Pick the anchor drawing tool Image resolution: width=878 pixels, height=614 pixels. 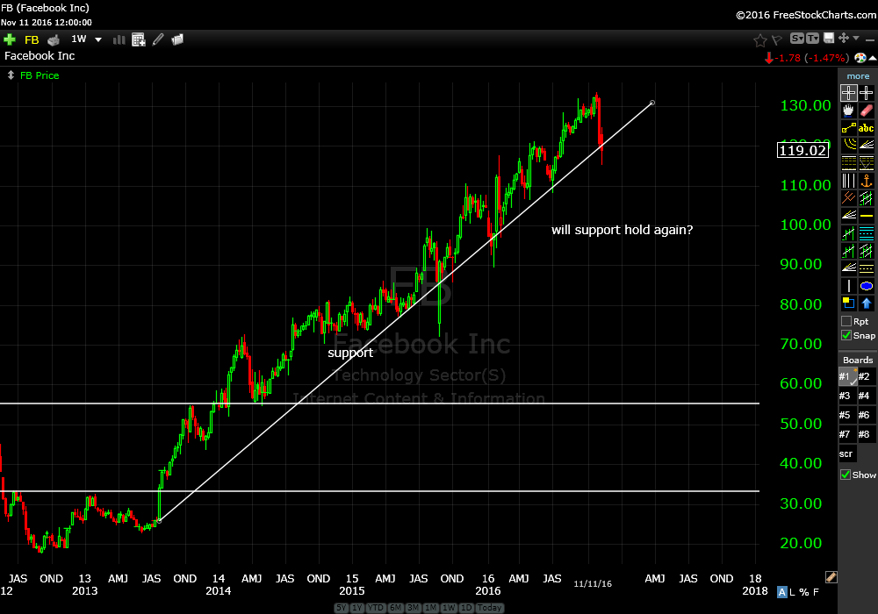(x=867, y=181)
